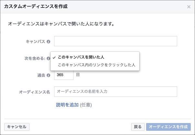The height and width of the screenshot is (135, 195).
Task: Click the キャンバス input field
Action: pyautogui.click(x=116, y=41)
